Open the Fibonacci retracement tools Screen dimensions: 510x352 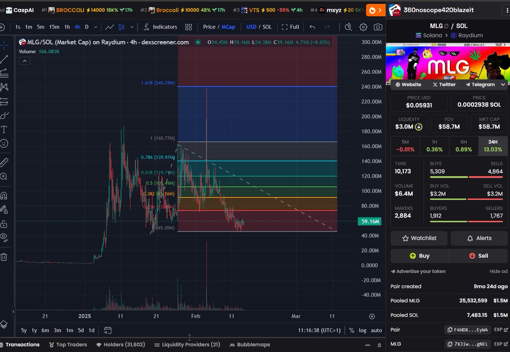[4, 73]
